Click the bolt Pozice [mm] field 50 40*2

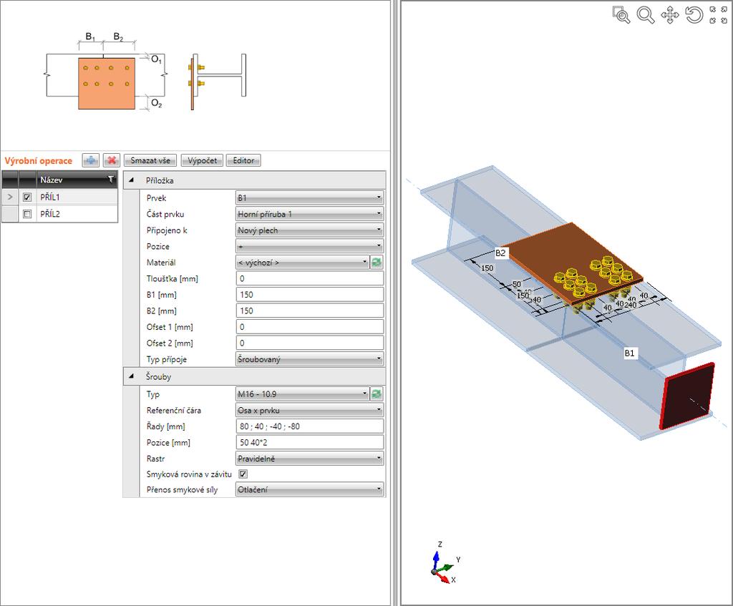point(309,442)
